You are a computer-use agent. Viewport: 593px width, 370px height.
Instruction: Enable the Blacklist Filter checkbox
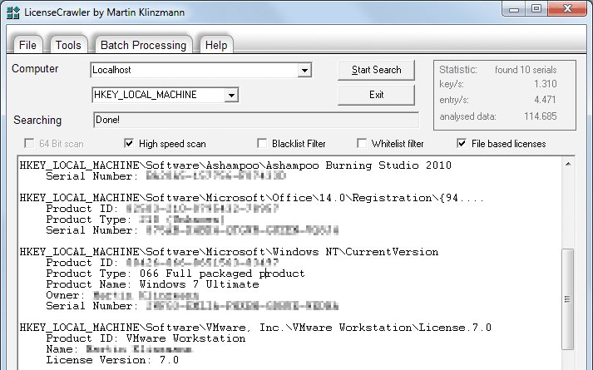coord(262,143)
